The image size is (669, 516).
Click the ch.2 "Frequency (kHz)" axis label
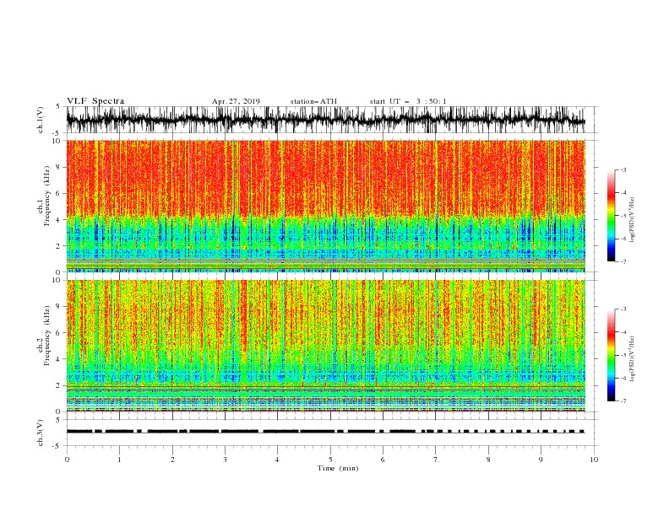(47, 335)
